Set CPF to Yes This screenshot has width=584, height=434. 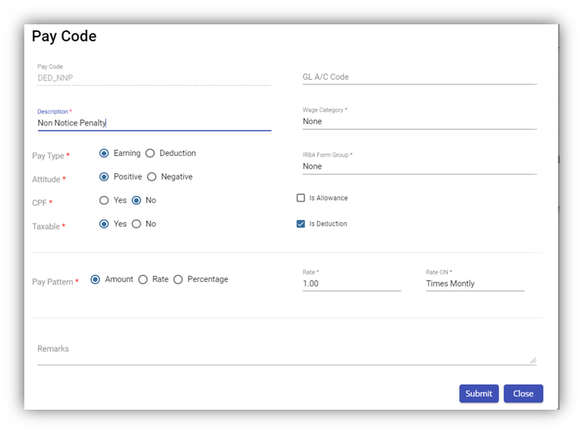(x=104, y=201)
